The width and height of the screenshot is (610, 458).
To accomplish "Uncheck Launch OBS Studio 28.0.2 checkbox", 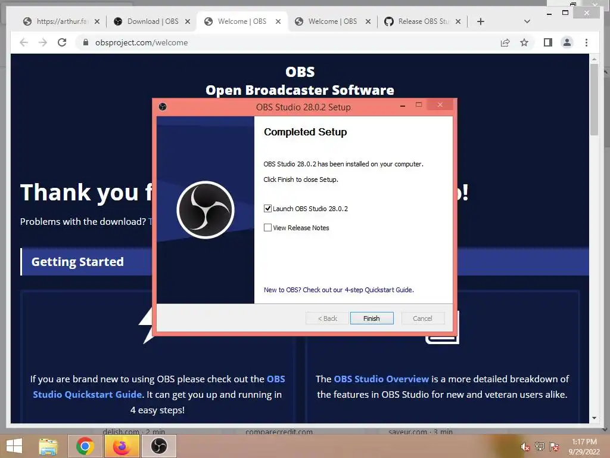I will (267, 208).
